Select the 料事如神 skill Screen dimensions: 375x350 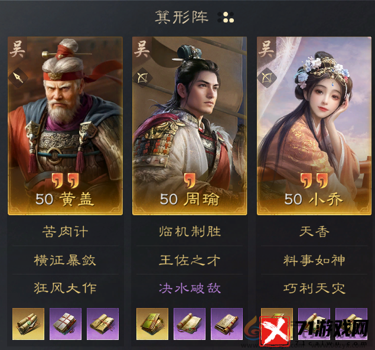point(314,260)
